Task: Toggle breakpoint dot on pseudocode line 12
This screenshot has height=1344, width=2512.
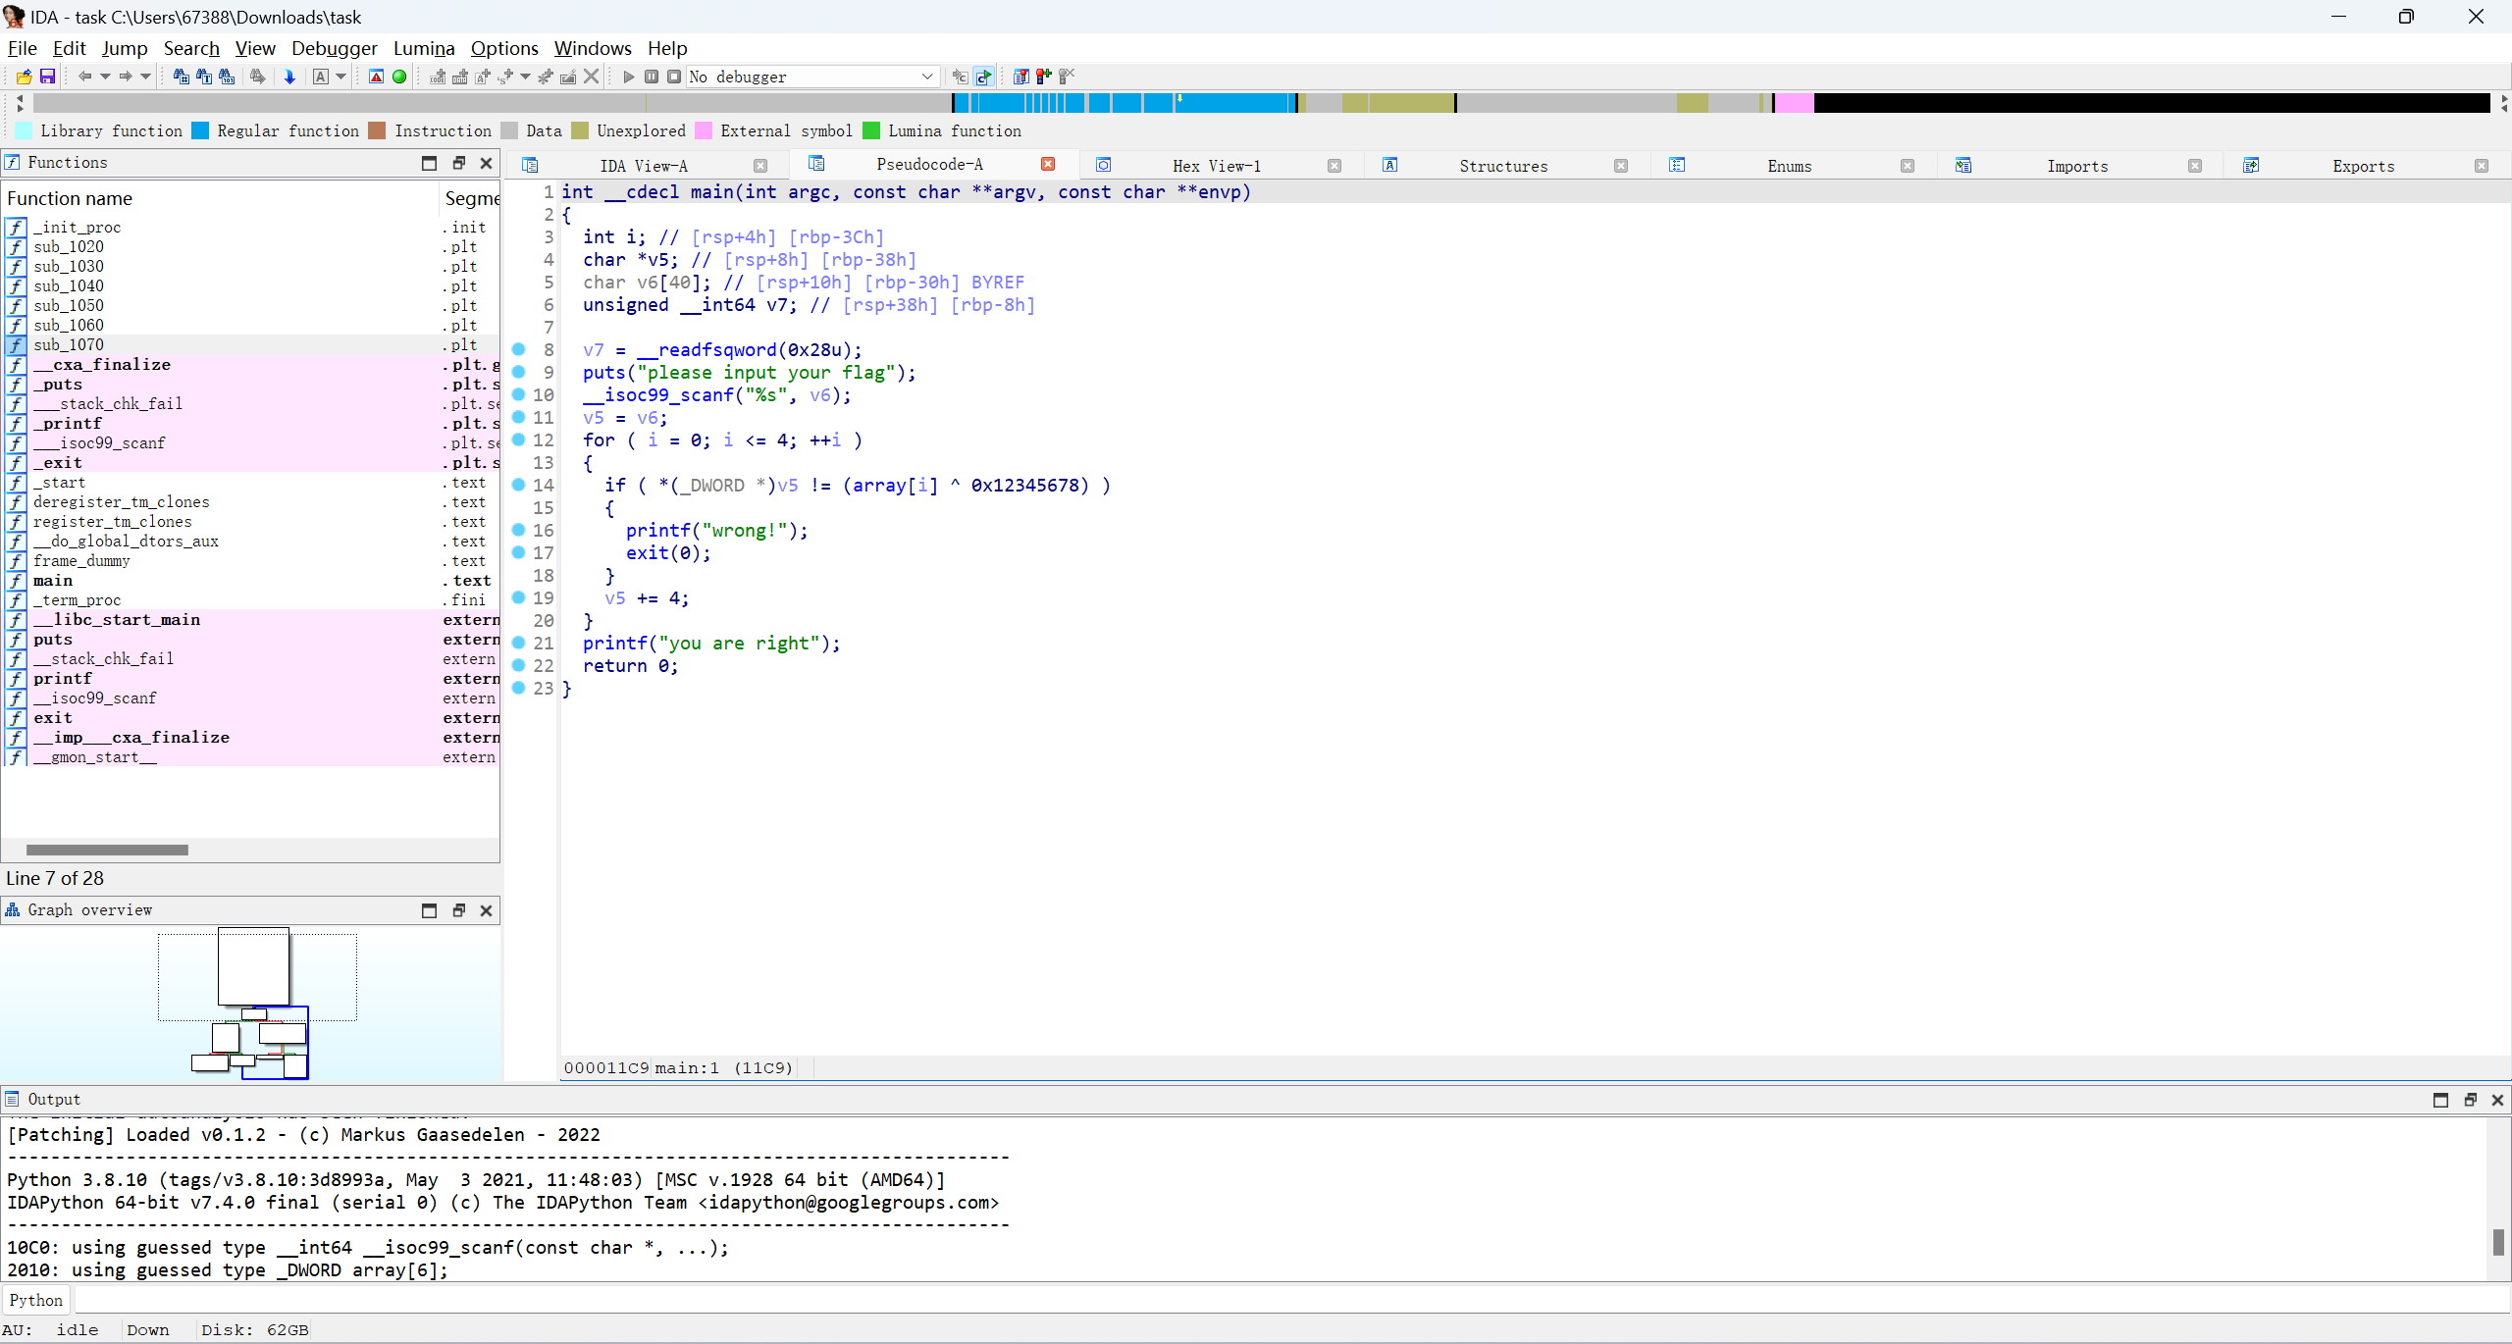Action: [519, 439]
